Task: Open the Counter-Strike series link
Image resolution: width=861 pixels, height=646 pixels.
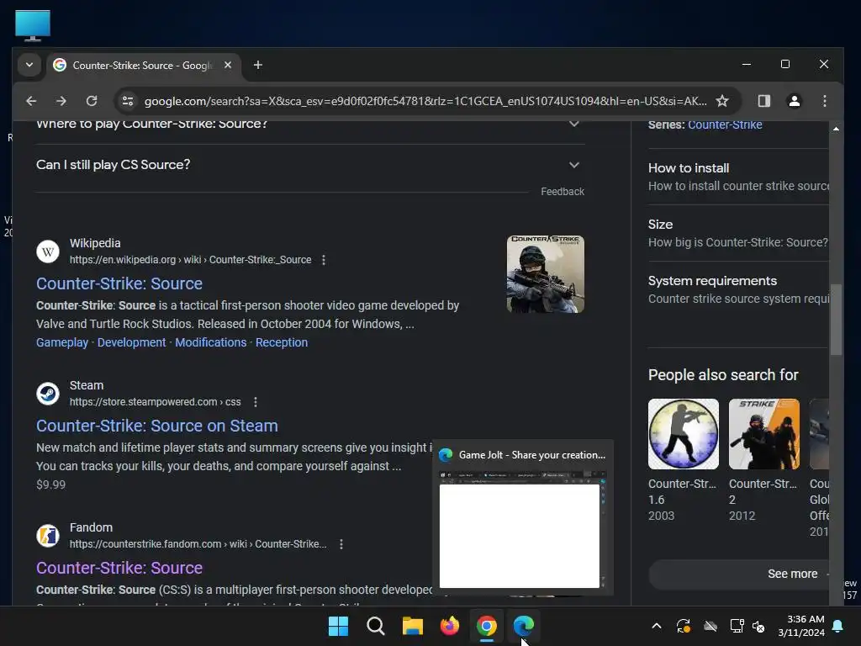Action: 725,124
